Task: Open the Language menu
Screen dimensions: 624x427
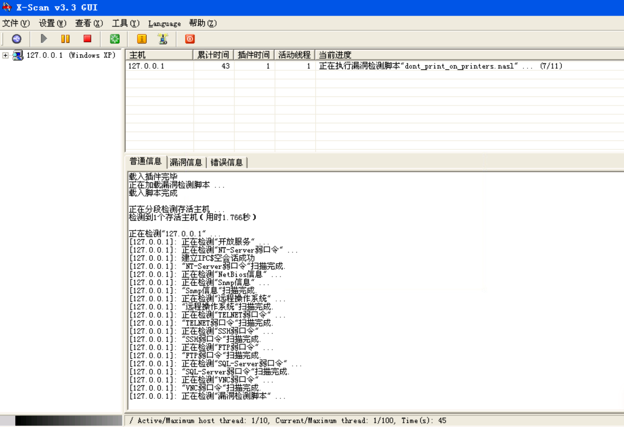Action: point(164,23)
